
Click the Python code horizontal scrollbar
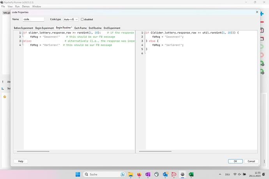pyautogui.click(x=33, y=151)
